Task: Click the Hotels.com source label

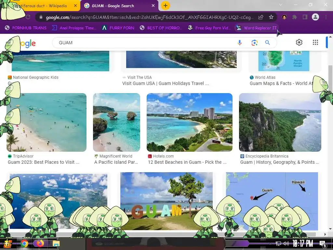Action: point(163,156)
